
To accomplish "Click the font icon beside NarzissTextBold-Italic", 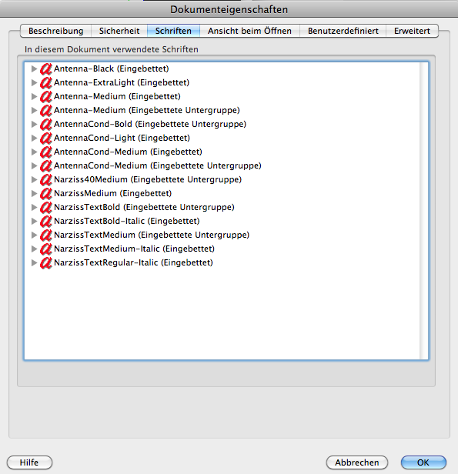I will tap(46, 222).
